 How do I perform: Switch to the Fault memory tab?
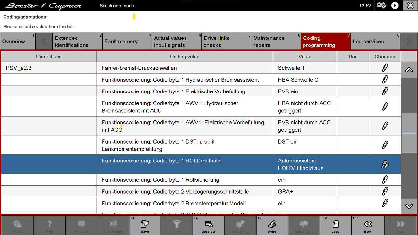[x=127, y=42]
